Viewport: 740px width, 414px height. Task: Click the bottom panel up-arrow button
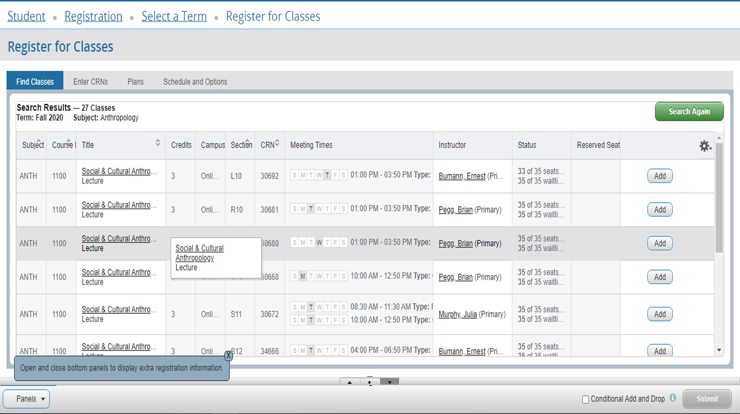tap(349, 382)
